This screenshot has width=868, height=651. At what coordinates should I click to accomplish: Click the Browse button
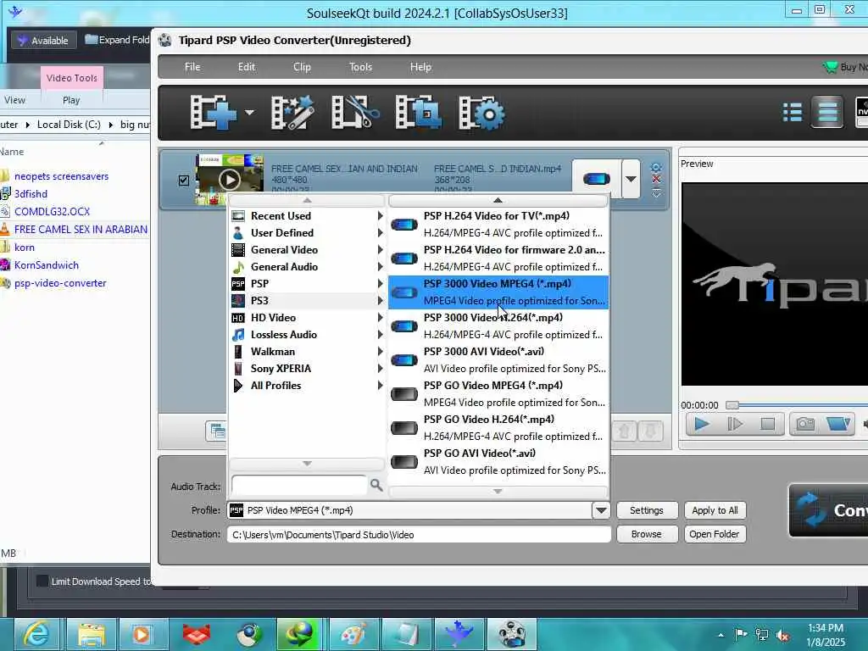[x=647, y=534]
